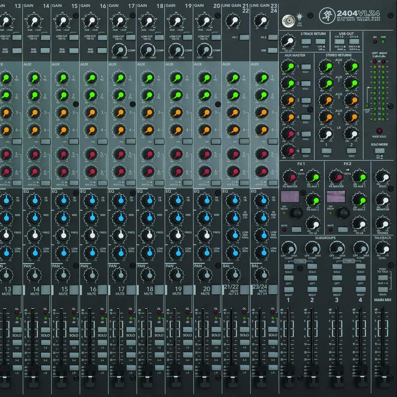Click channel 19 PAN knob
The image size is (397, 397).
(x=177, y=275)
